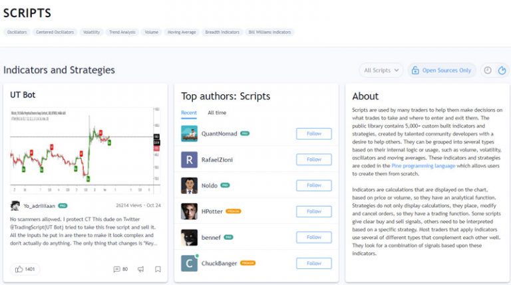Share the UT Bot script via megaphone icon
The image size is (511, 285).
(x=141, y=269)
